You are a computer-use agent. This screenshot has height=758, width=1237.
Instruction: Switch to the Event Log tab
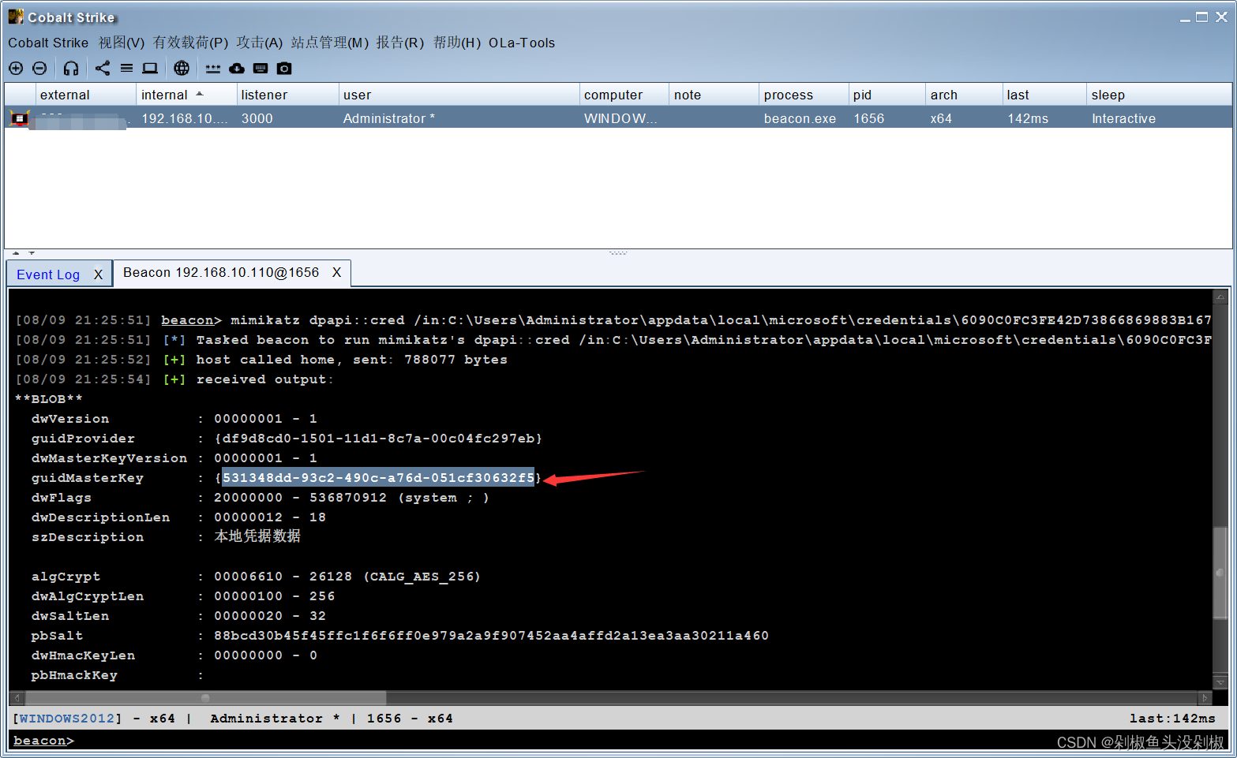point(48,274)
